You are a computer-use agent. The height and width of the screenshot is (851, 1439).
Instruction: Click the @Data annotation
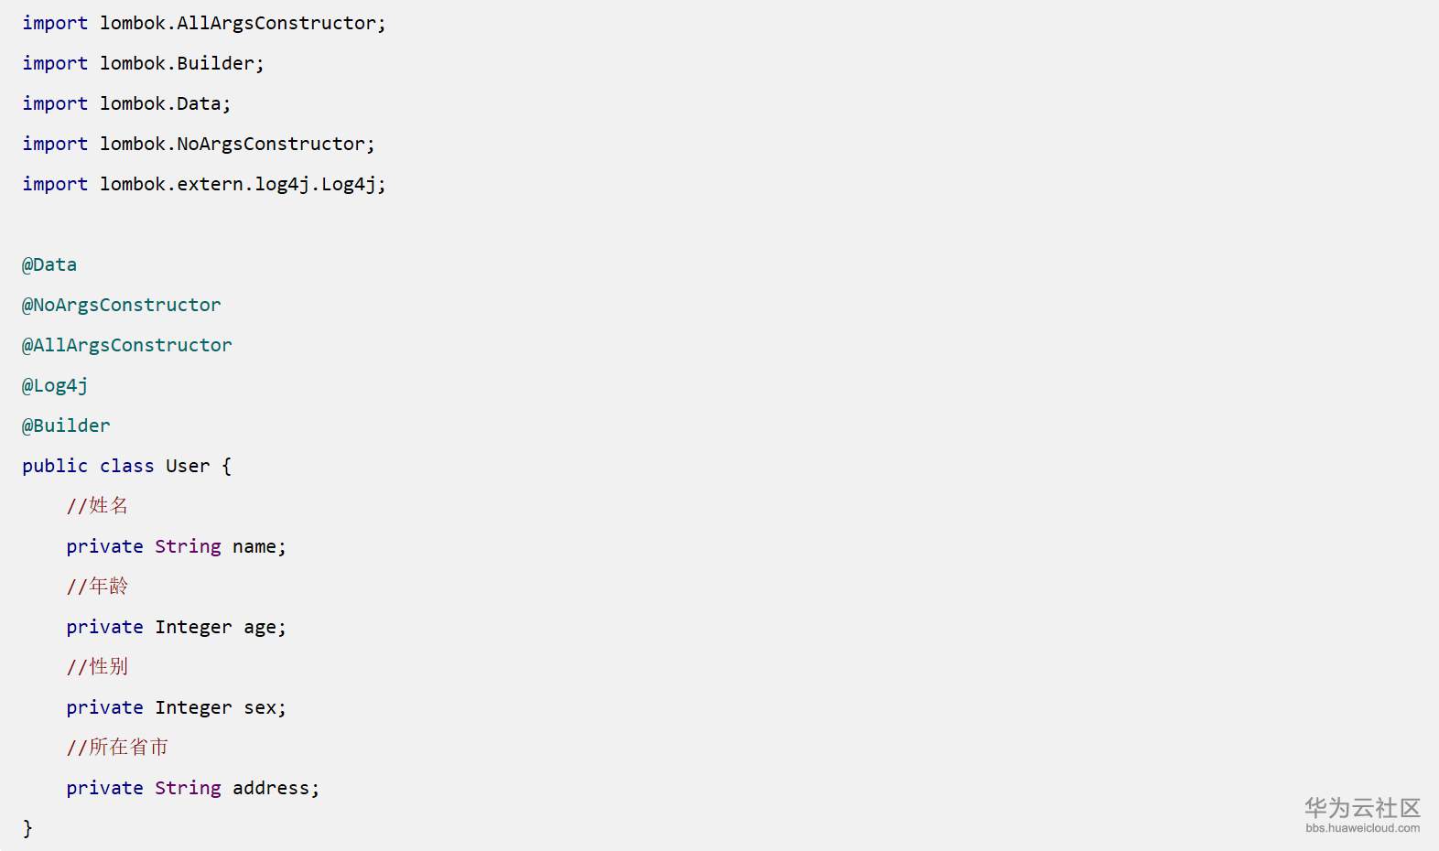pos(49,265)
